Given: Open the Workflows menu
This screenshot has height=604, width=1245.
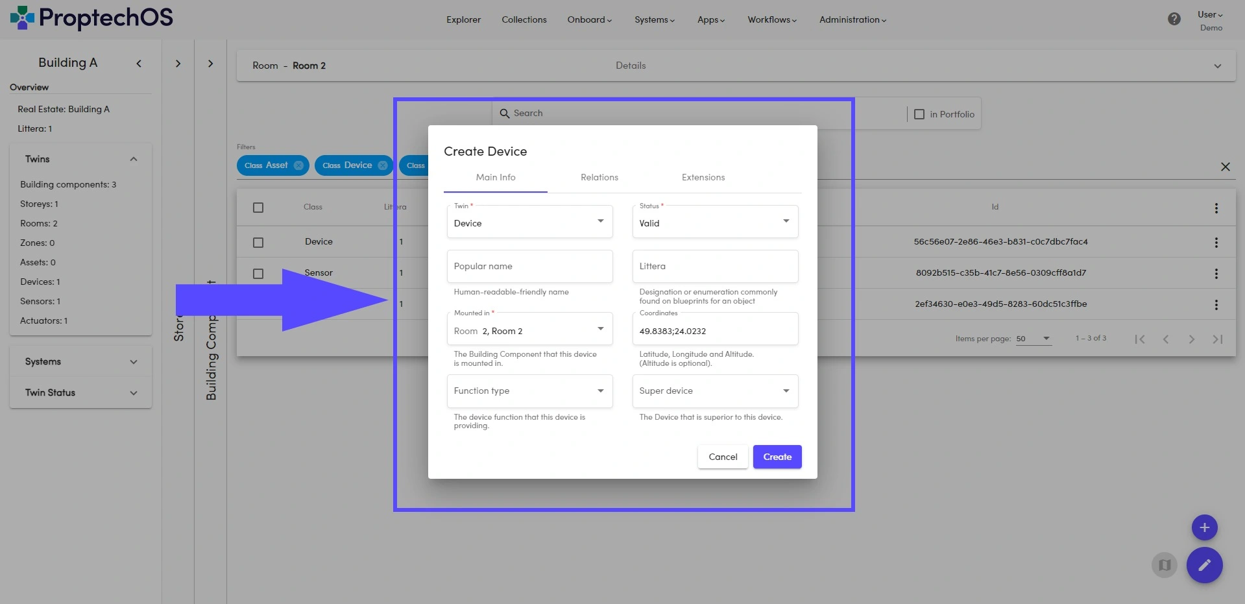Looking at the screenshot, I should [772, 19].
